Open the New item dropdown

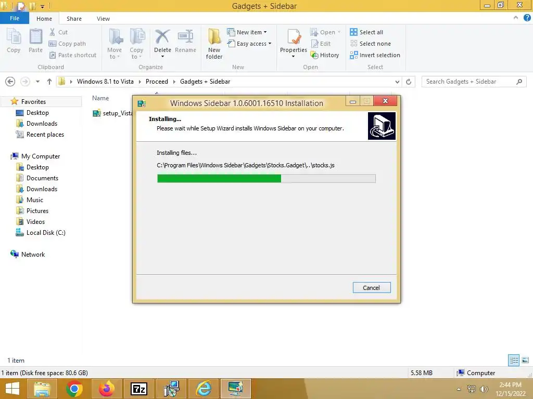coord(247,32)
